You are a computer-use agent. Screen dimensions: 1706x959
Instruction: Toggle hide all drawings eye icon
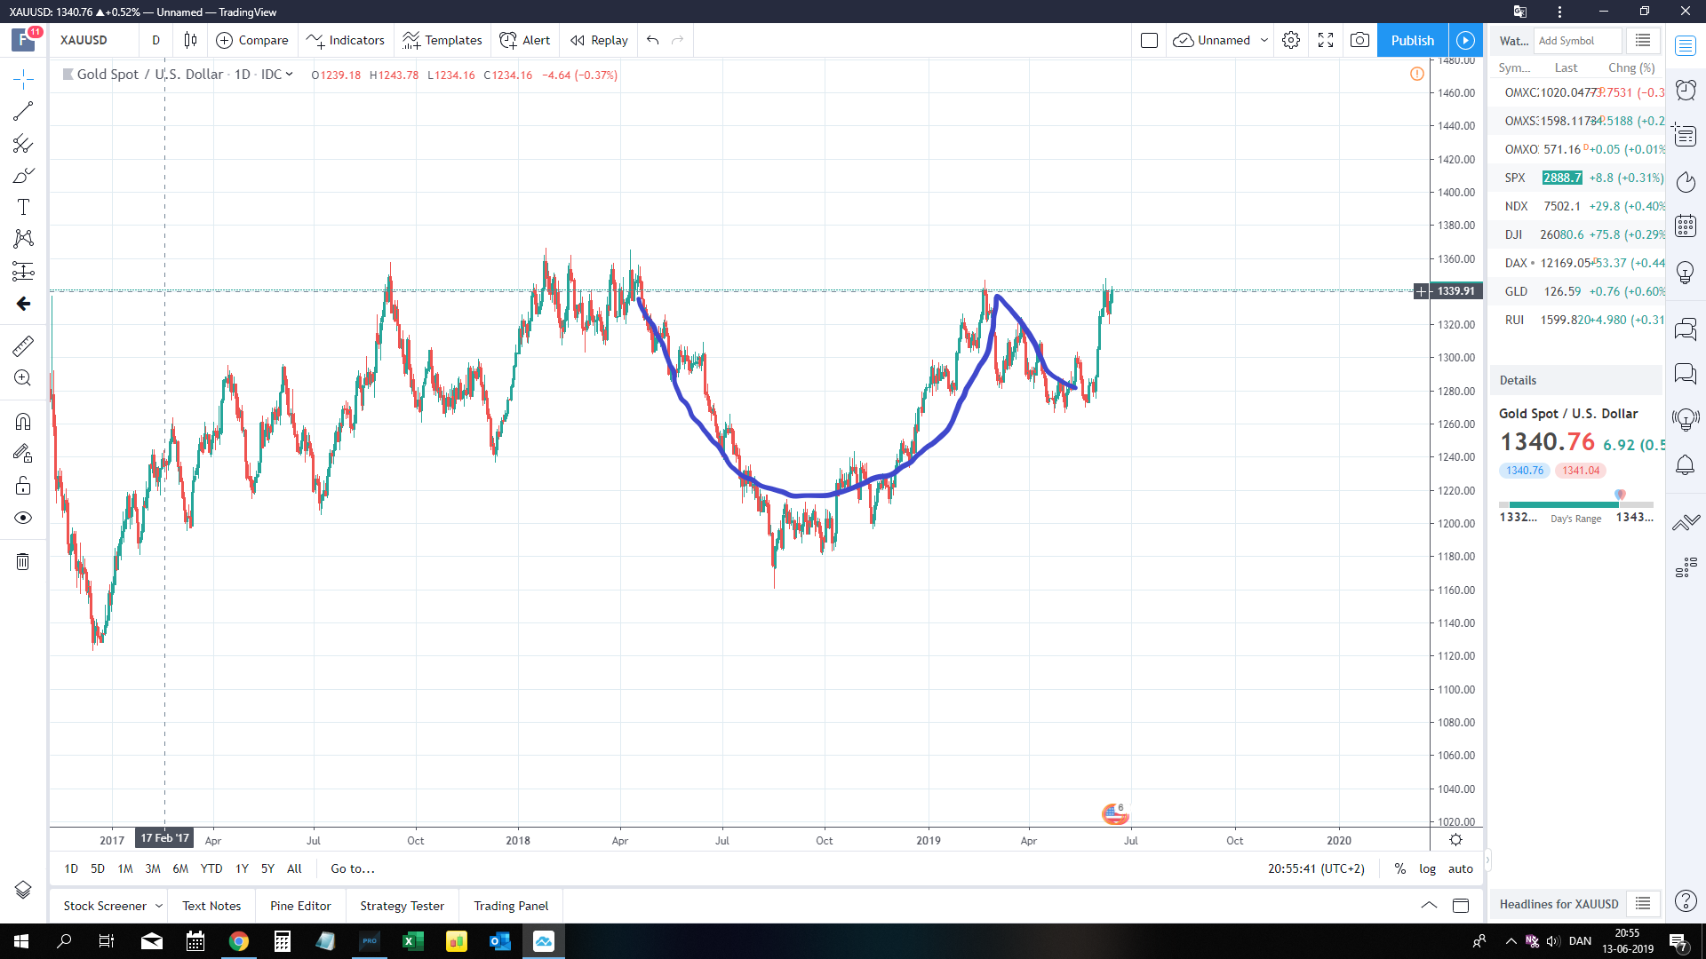23,518
